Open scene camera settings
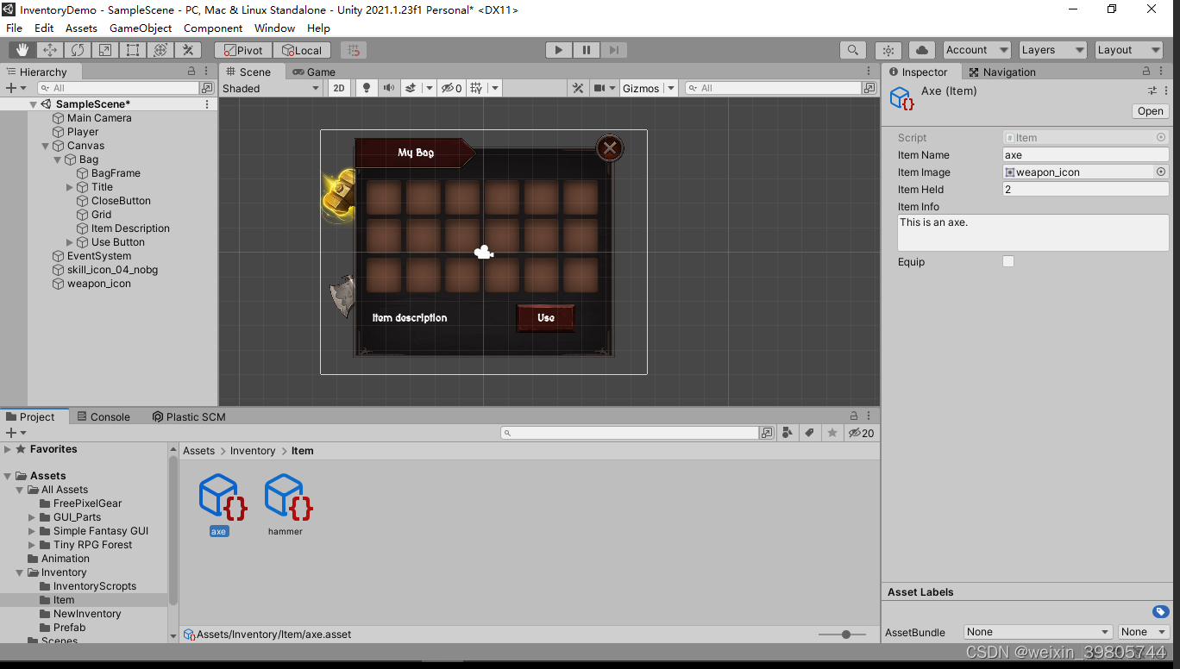The image size is (1180, 669). 599,88
